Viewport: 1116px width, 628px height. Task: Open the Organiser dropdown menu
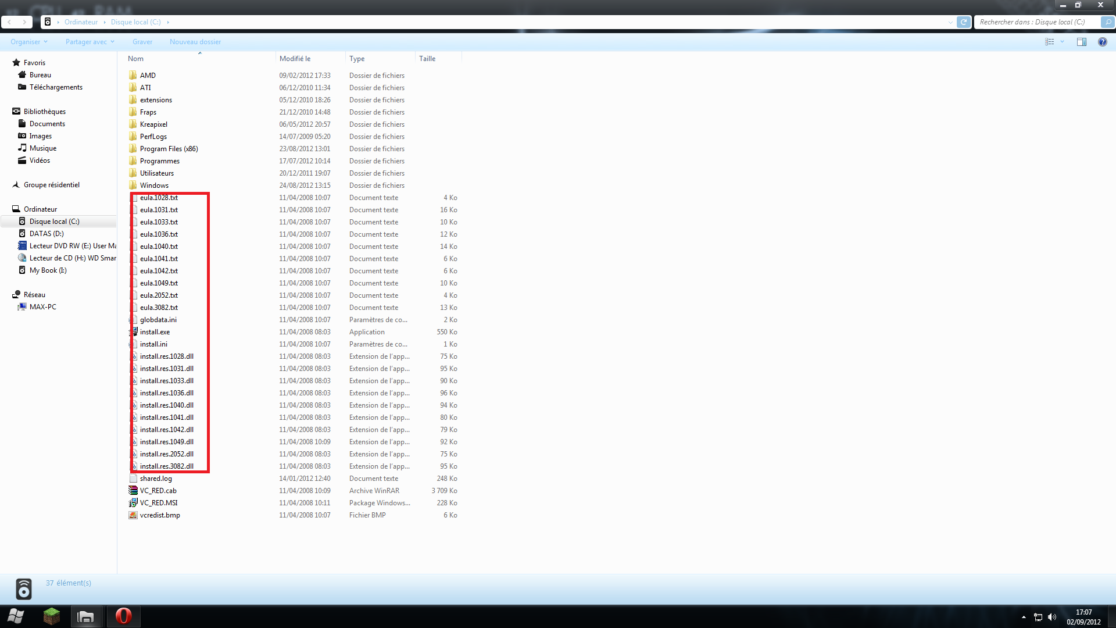tap(28, 42)
